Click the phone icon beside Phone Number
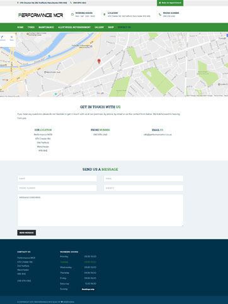228x304 pixels. [x=160, y=14]
